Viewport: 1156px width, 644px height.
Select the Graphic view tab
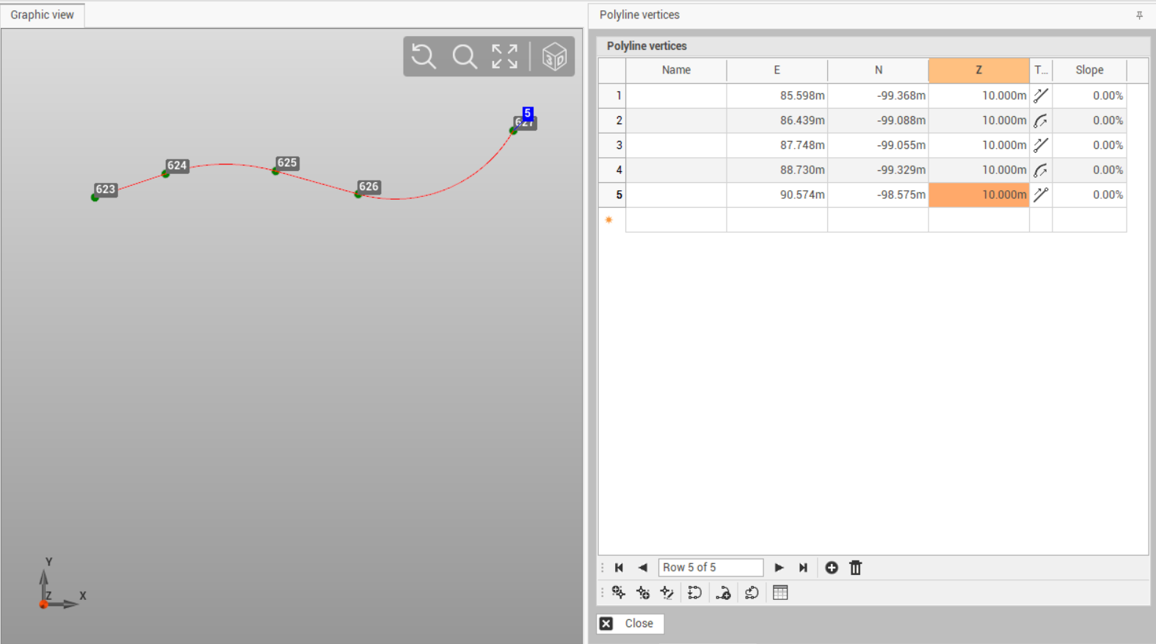point(43,15)
